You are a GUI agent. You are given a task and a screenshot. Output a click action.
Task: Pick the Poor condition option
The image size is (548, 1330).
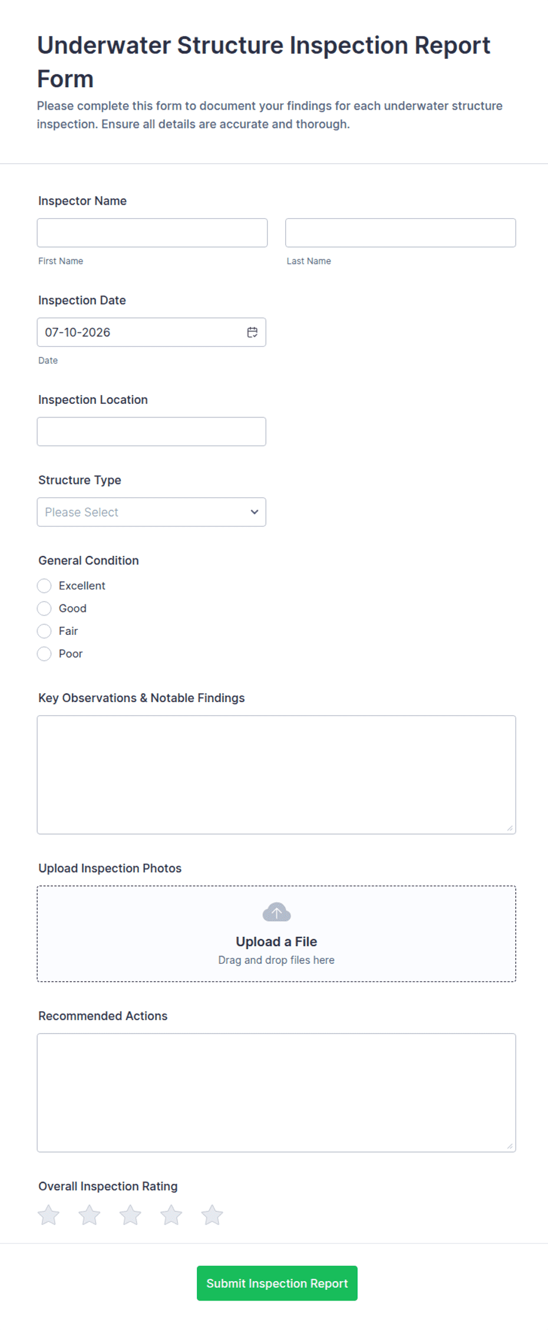(x=44, y=654)
